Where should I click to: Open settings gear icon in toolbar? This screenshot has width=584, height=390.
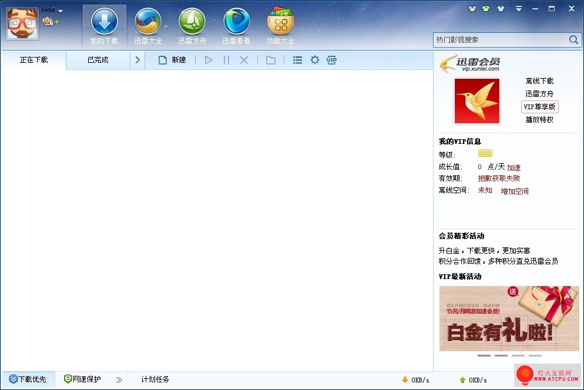pyautogui.click(x=315, y=60)
